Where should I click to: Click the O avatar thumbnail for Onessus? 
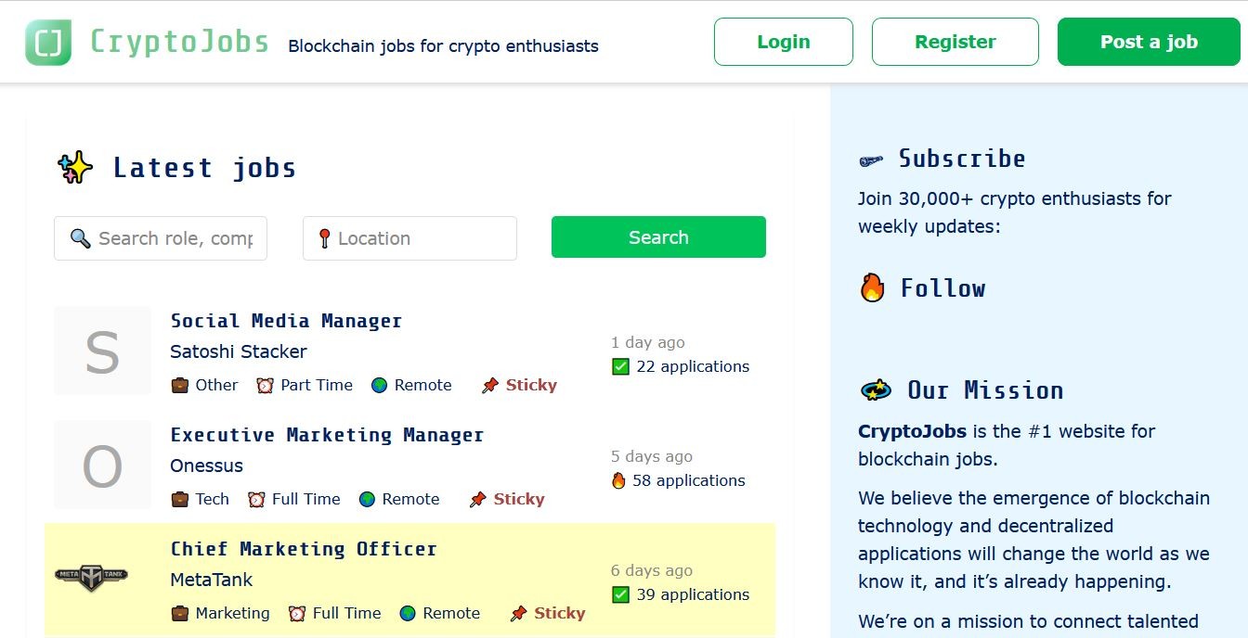tap(102, 465)
